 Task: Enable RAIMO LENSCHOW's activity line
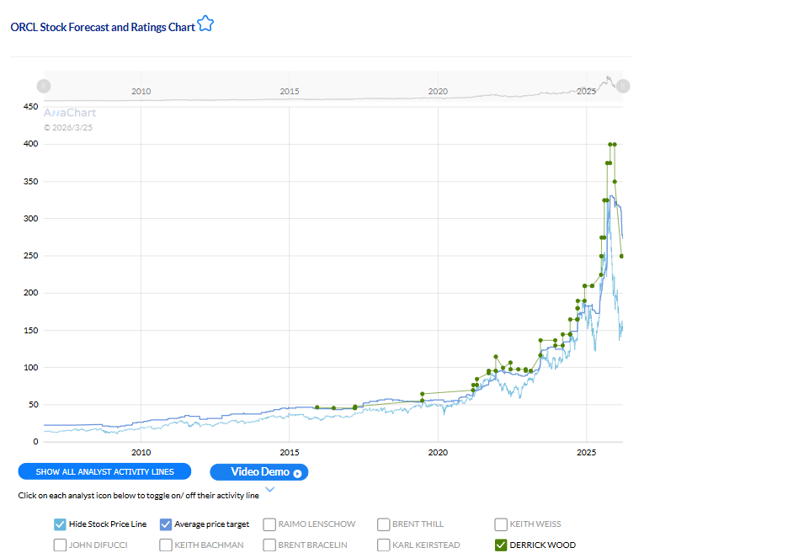tap(269, 524)
